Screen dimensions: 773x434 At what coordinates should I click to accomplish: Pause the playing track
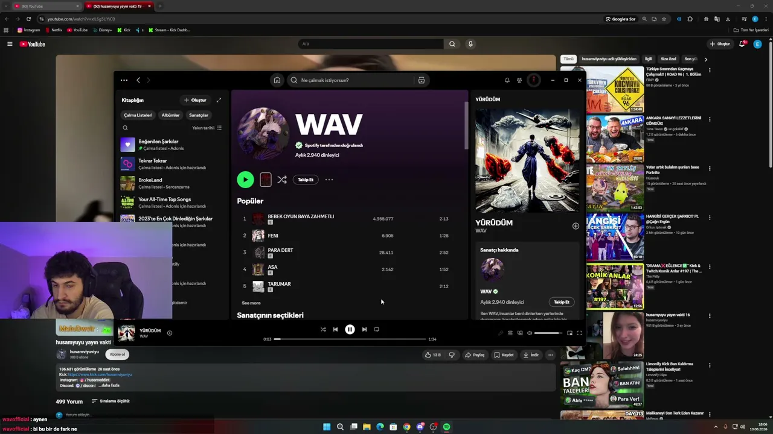point(350,330)
